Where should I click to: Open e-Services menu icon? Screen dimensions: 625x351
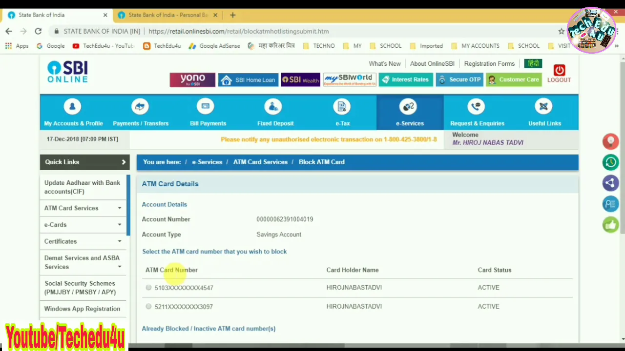(x=408, y=106)
